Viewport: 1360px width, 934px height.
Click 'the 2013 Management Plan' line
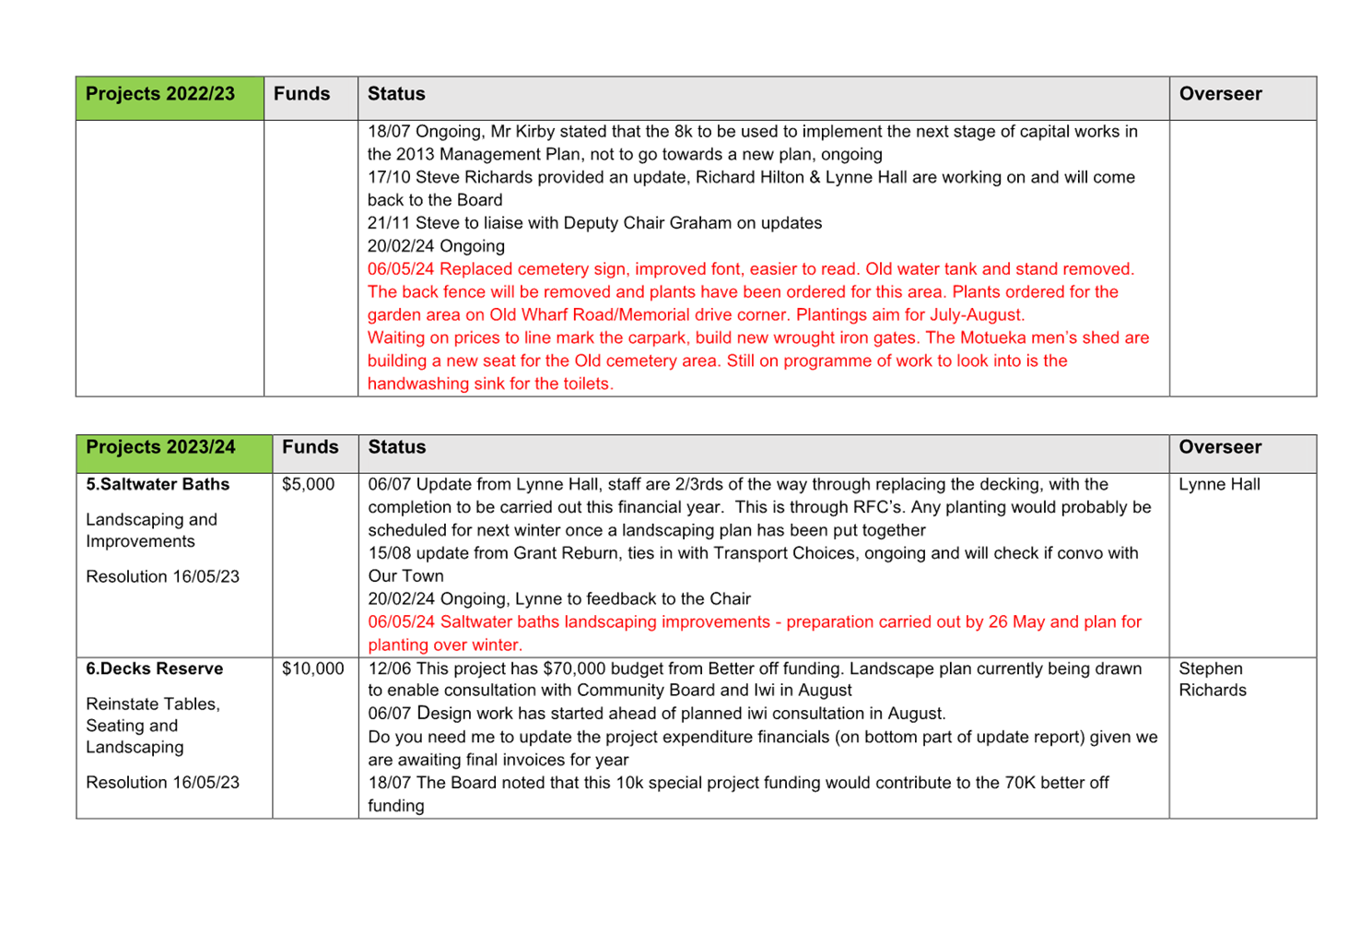(625, 154)
